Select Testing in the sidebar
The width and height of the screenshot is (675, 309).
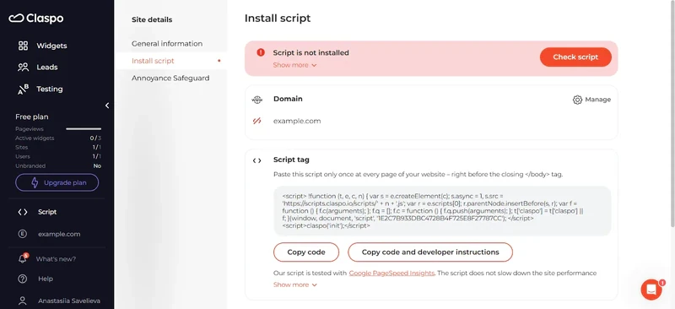[x=50, y=89]
